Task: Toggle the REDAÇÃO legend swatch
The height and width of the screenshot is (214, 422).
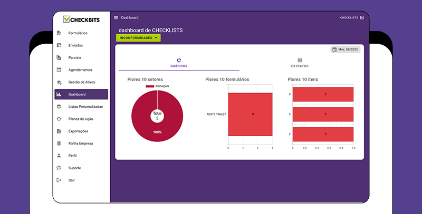Action: [x=150, y=86]
